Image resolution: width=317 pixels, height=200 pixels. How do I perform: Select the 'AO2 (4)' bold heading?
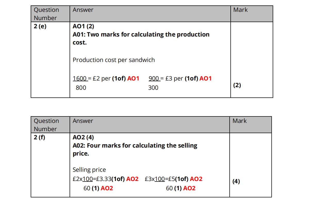point(83,137)
